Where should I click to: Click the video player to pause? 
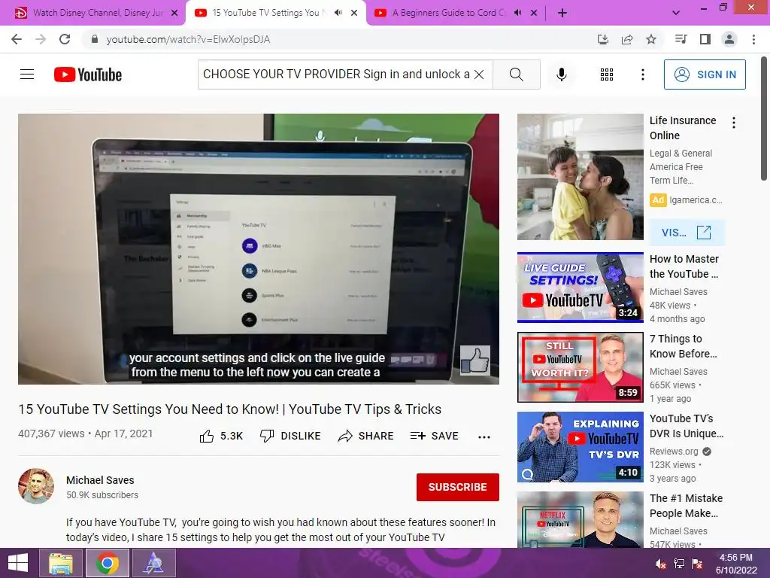pos(259,248)
